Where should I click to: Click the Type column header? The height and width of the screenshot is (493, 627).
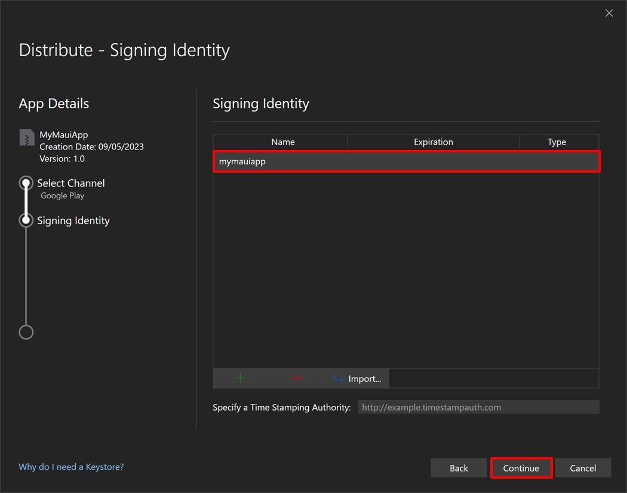tap(557, 142)
